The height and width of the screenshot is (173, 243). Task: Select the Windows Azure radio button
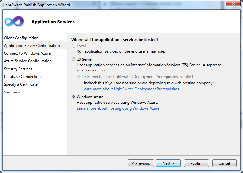(x=74, y=97)
